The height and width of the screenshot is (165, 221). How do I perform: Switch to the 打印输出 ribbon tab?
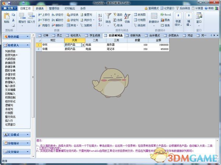click(70, 8)
